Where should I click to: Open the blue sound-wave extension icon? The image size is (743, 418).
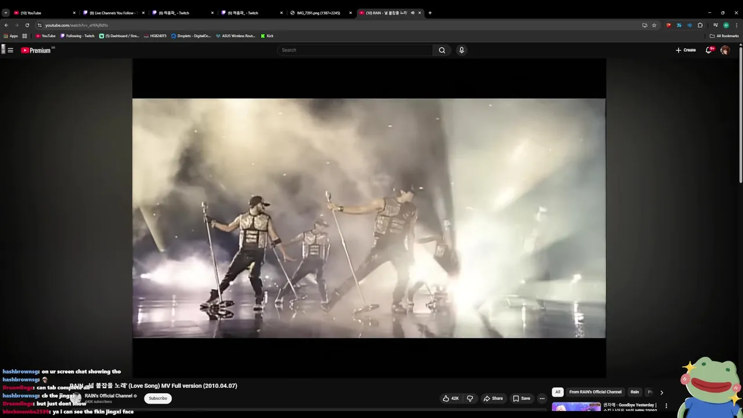point(690,25)
